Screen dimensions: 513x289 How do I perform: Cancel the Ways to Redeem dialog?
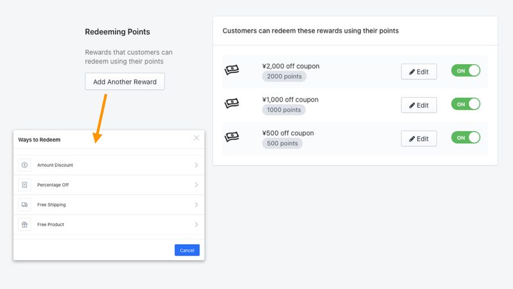pos(187,250)
